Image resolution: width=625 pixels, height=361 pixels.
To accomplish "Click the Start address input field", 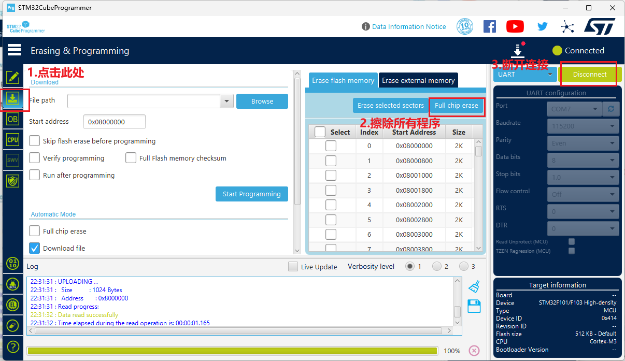I will coord(114,122).
